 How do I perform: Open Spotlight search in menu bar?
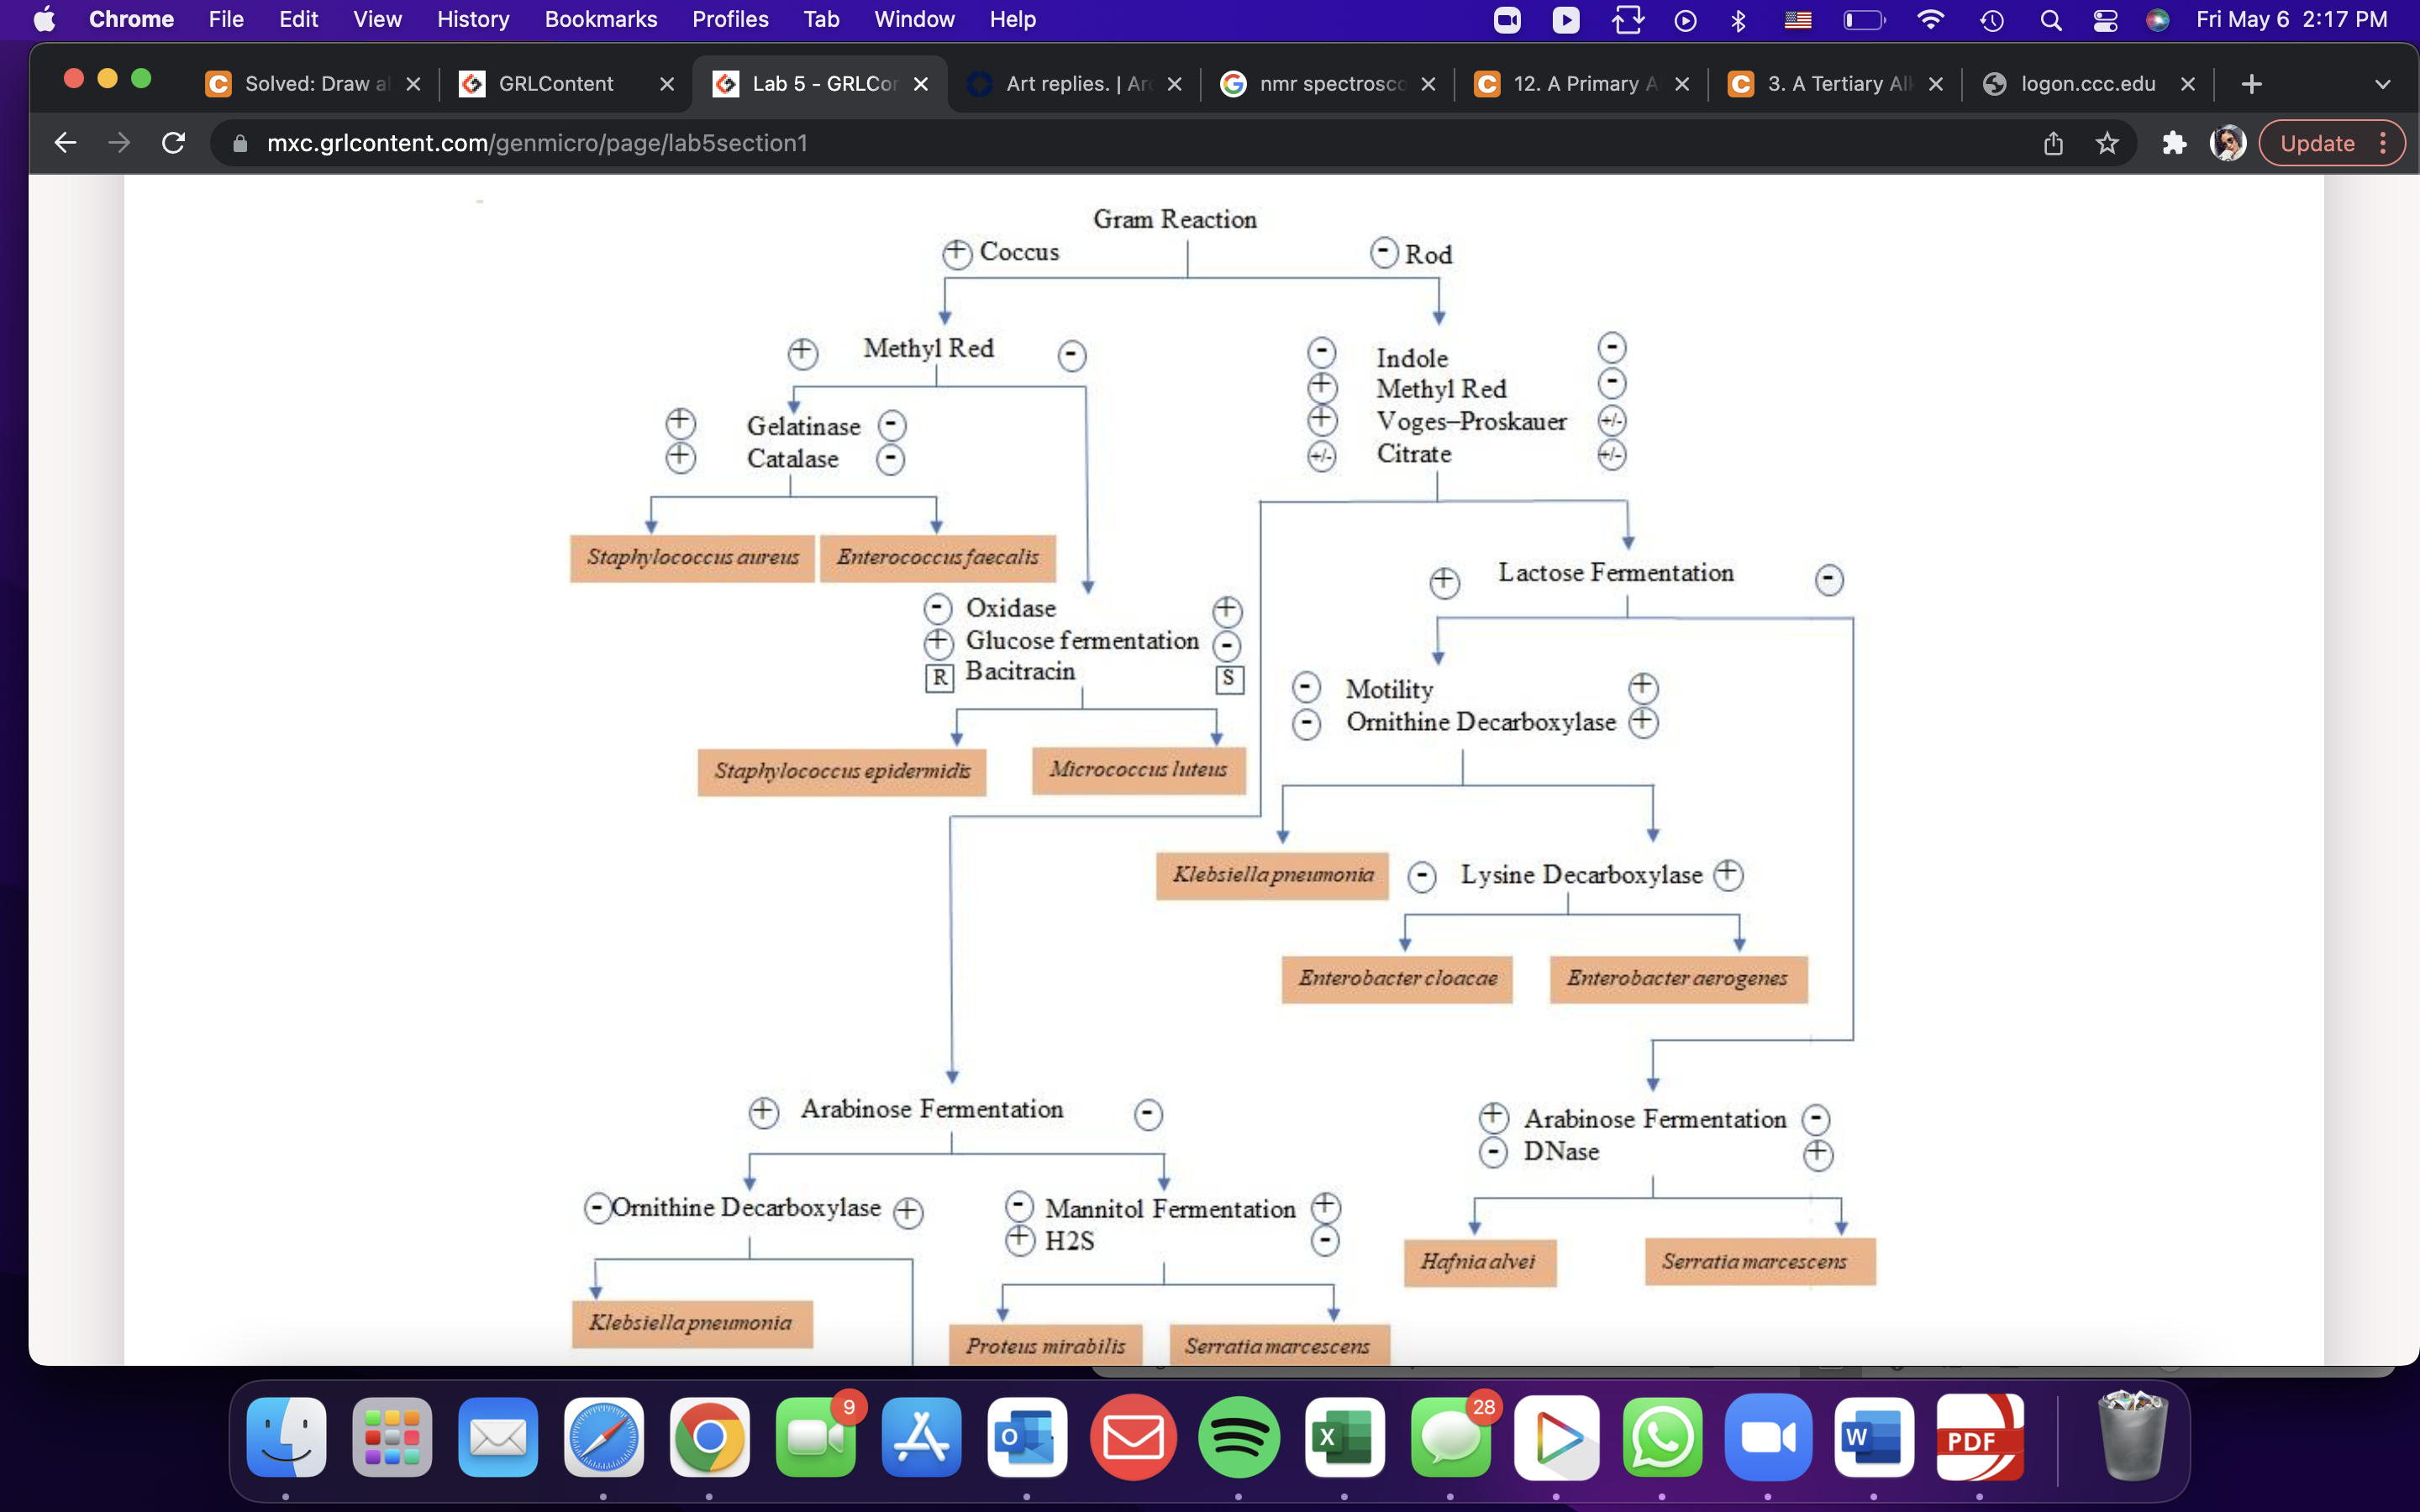point(2051,20)
